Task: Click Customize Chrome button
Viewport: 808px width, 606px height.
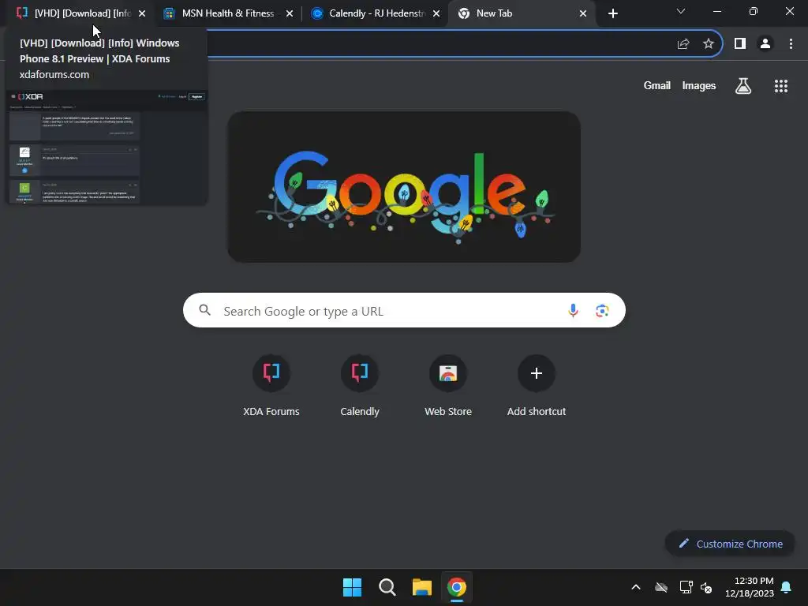Action: (x=730, y=544)
